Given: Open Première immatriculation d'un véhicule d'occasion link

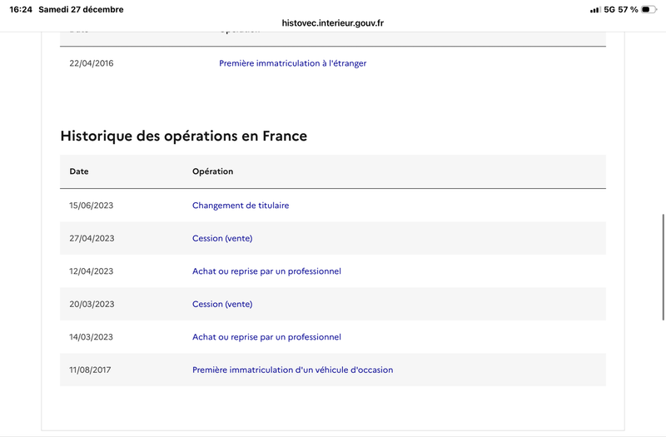Looking at the screenshot, I should coord(292,370).
